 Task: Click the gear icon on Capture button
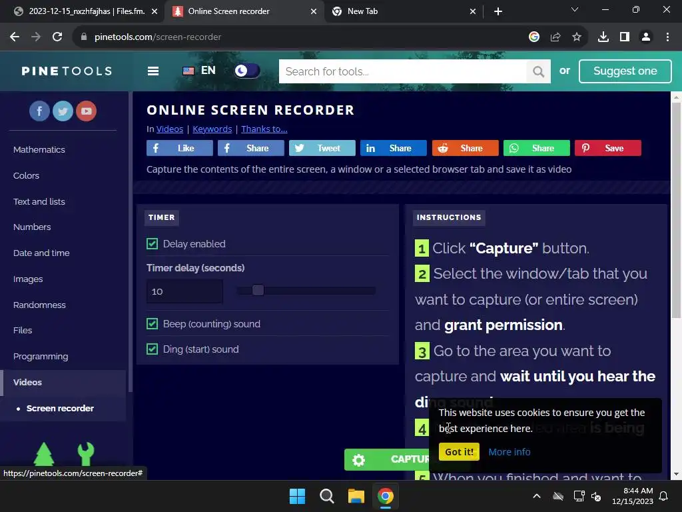358,460
